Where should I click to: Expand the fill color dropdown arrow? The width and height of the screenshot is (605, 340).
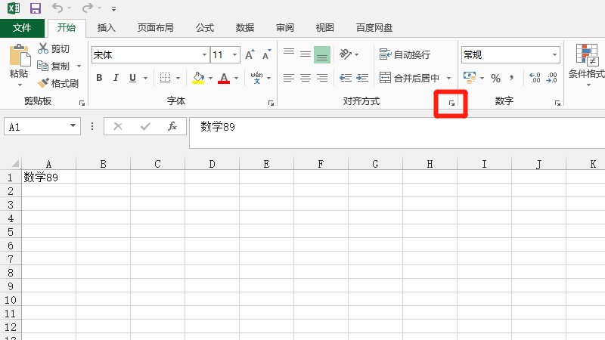(211, 79)
